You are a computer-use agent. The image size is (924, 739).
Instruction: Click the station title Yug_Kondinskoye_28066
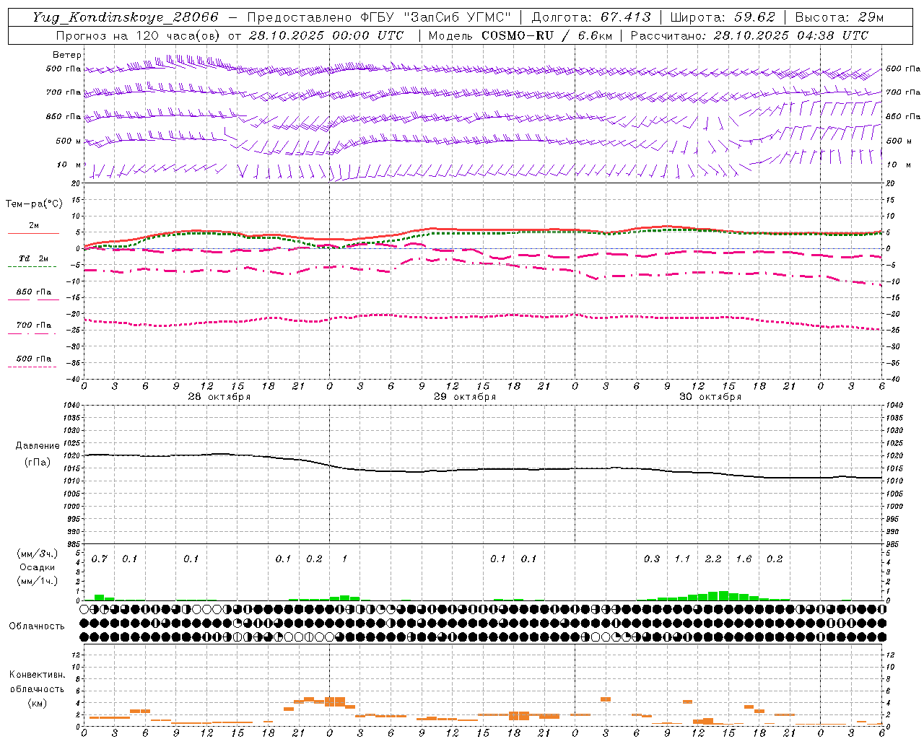tap(126, 17)
